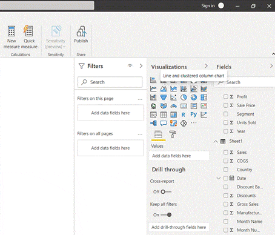Screen dimensions: 275x235
Task: Select the scatter chart visualization
Action: coord(173,98)
